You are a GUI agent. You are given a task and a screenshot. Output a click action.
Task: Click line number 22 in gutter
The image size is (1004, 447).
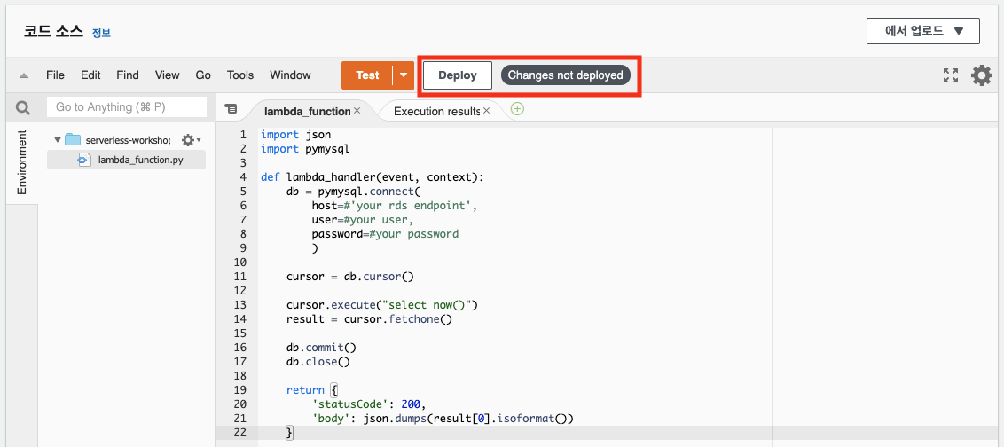point(240,433)
